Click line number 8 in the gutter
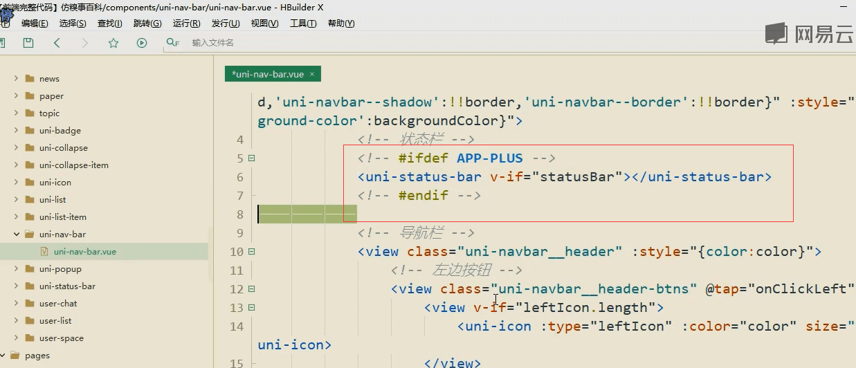The image size is (856, 368). (x=239, y=214)
